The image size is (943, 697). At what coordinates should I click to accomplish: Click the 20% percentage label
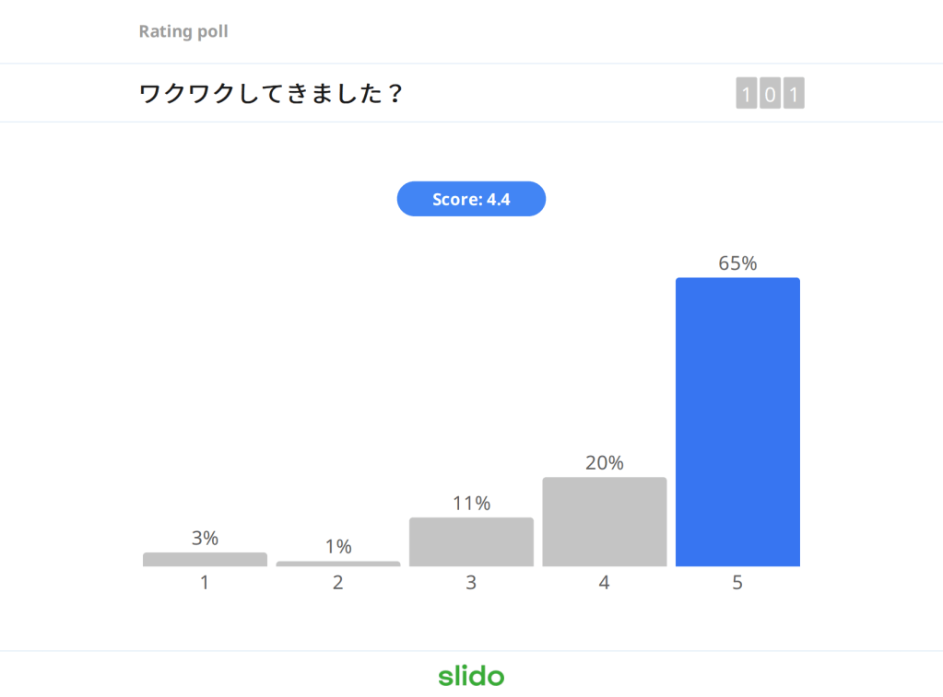pos(604,463)
